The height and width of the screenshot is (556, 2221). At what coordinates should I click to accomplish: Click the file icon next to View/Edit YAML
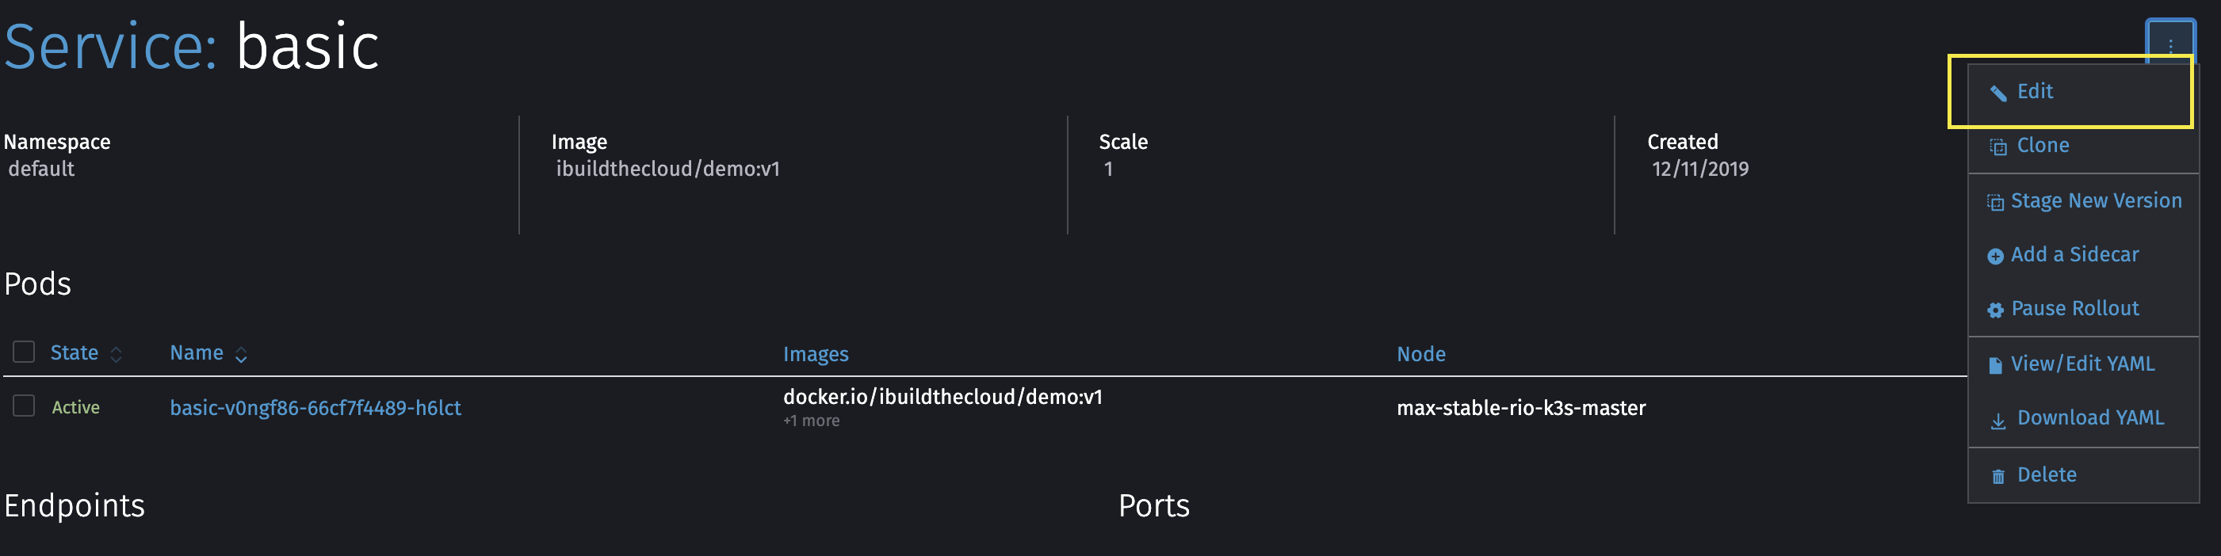click(1997, 364)
